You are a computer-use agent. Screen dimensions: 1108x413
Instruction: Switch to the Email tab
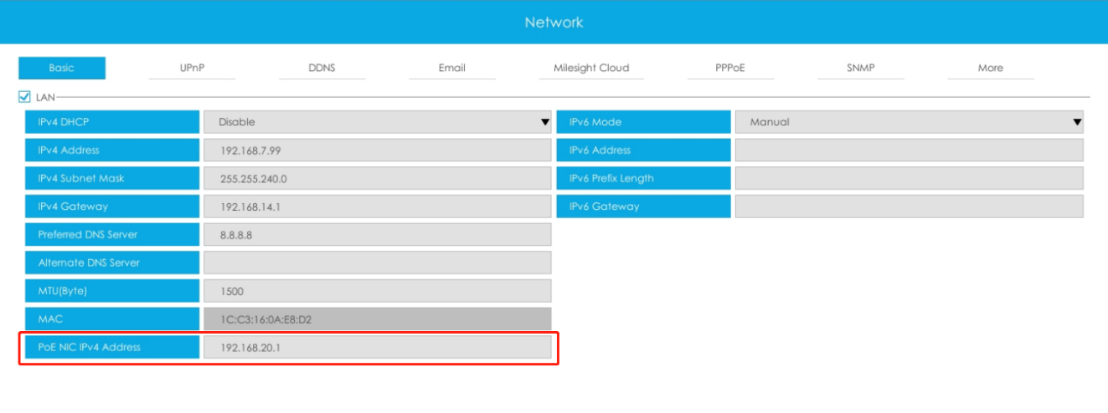tap(451, 68)
